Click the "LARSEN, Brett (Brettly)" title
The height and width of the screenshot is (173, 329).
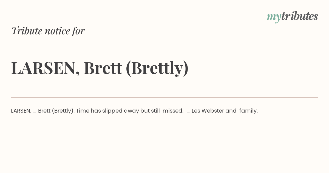(100, 68)
